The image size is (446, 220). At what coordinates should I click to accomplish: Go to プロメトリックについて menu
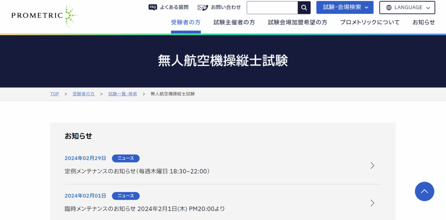(370, 23)
